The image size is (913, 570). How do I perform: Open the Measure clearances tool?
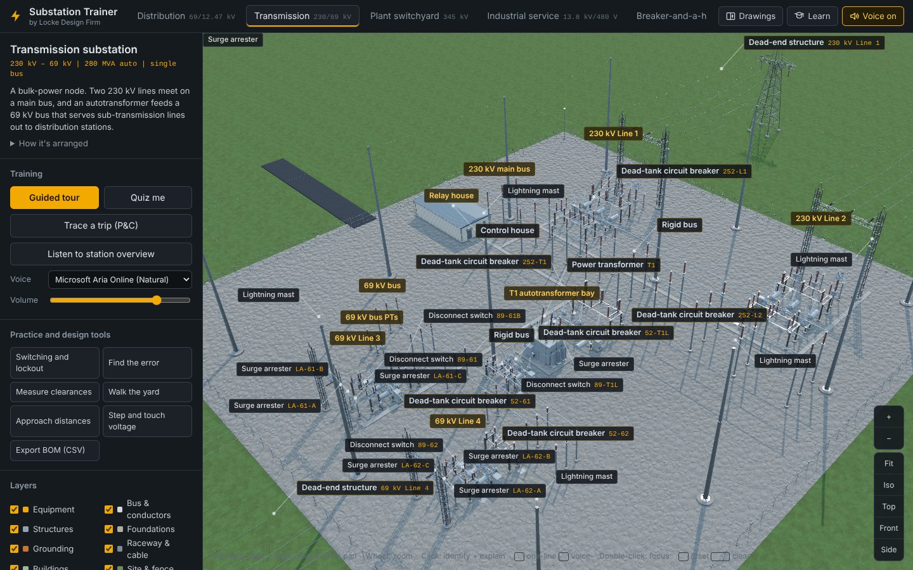[55, 392]
